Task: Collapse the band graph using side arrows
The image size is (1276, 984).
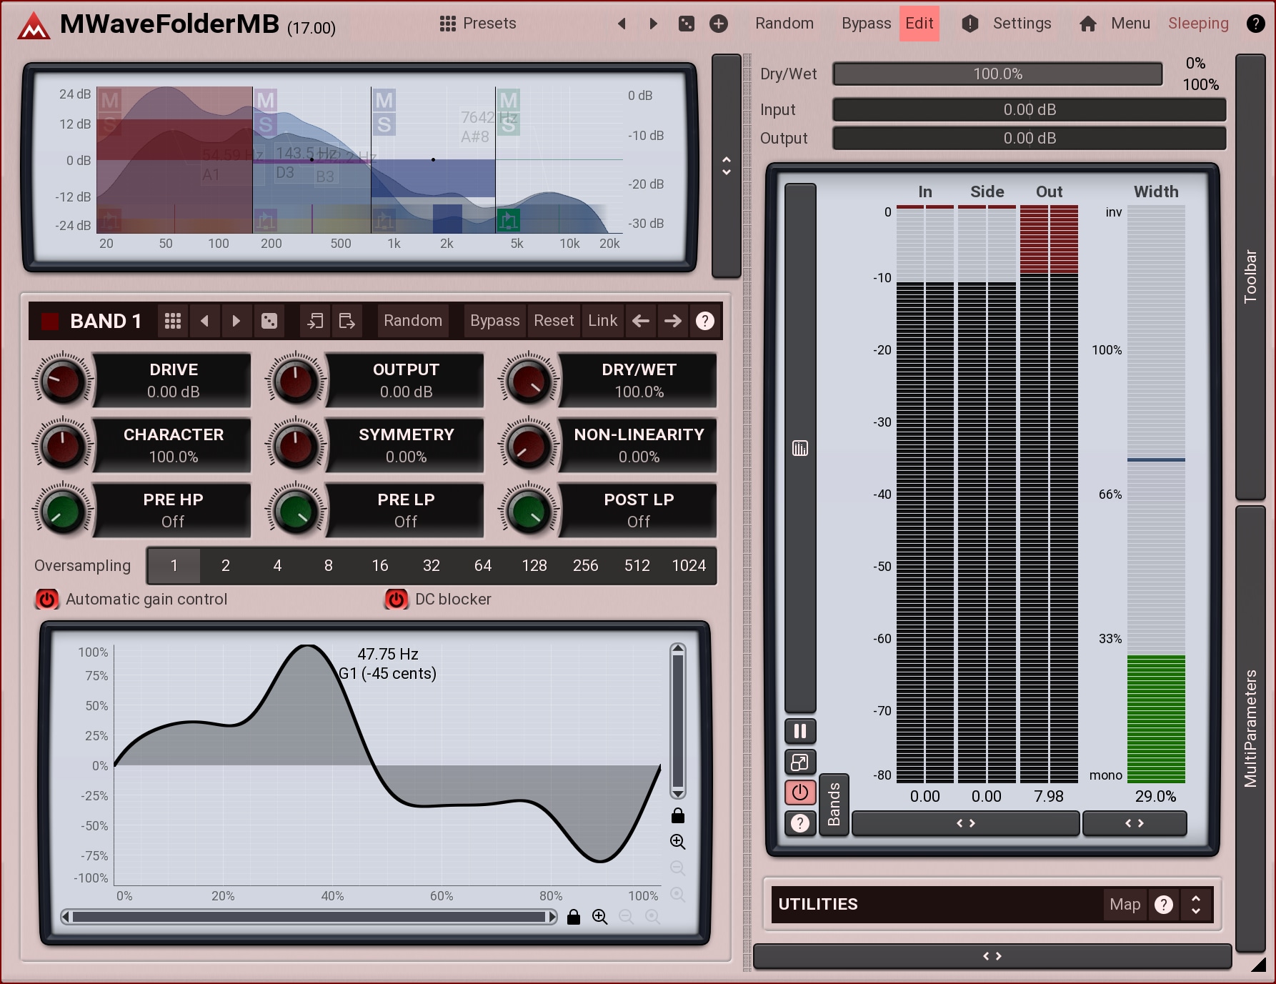Action: [727, 166]
